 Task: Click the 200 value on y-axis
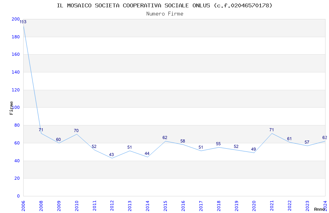tap(15, 19)
